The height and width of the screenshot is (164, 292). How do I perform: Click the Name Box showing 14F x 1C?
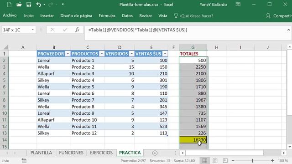16,30
